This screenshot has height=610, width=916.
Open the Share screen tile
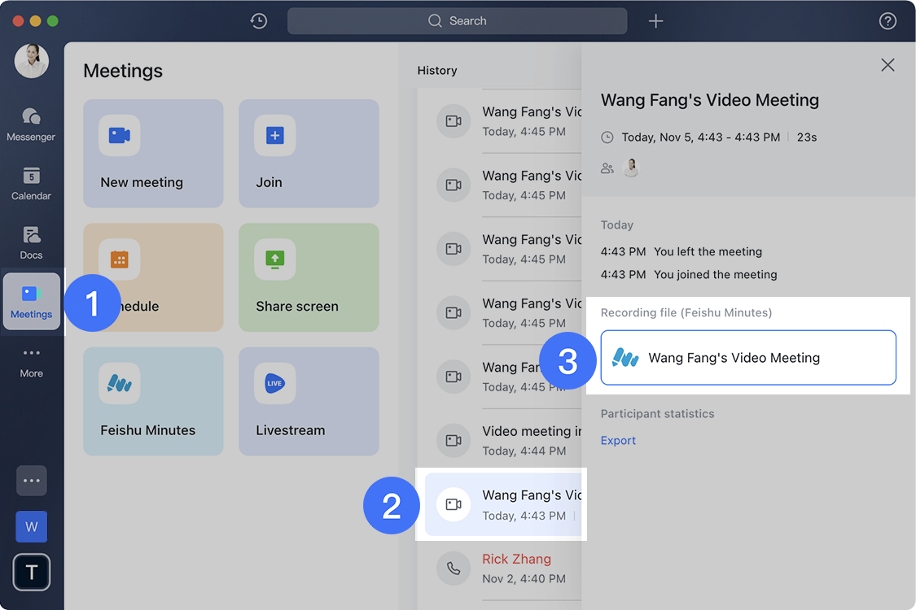tap(309, 277)
